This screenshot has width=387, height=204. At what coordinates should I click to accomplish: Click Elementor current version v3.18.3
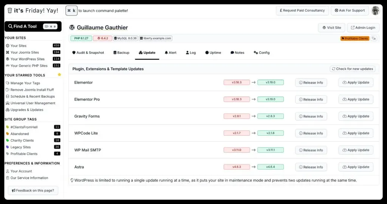237,83
